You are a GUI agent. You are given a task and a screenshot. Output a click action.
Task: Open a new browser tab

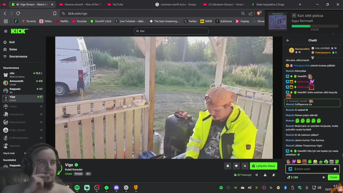pos(300,5)
